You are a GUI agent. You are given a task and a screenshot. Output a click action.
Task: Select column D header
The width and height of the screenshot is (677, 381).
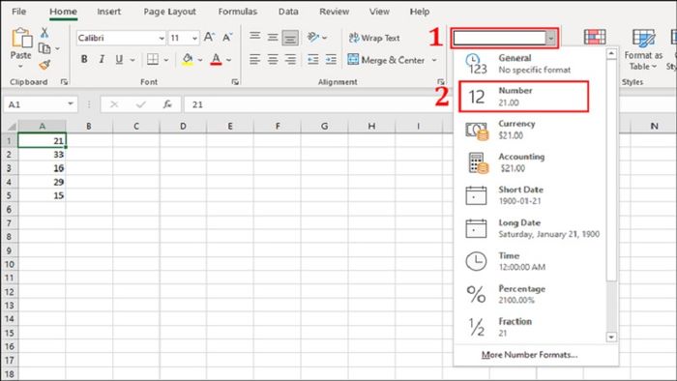click(x=183, y=126)
